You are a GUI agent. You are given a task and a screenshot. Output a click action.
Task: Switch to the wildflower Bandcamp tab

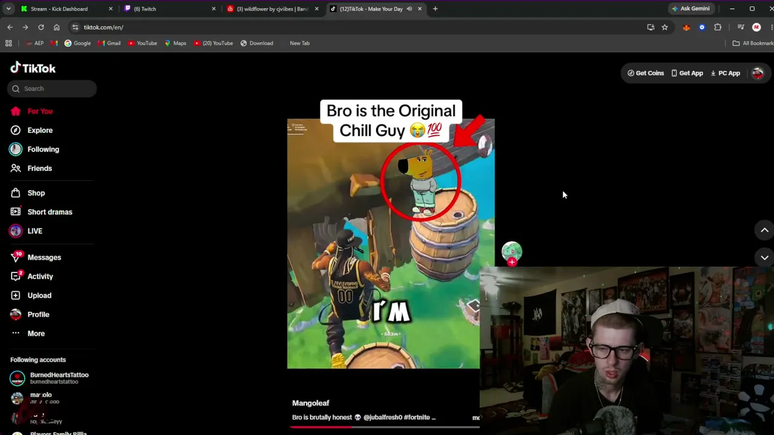coord(272,9)
